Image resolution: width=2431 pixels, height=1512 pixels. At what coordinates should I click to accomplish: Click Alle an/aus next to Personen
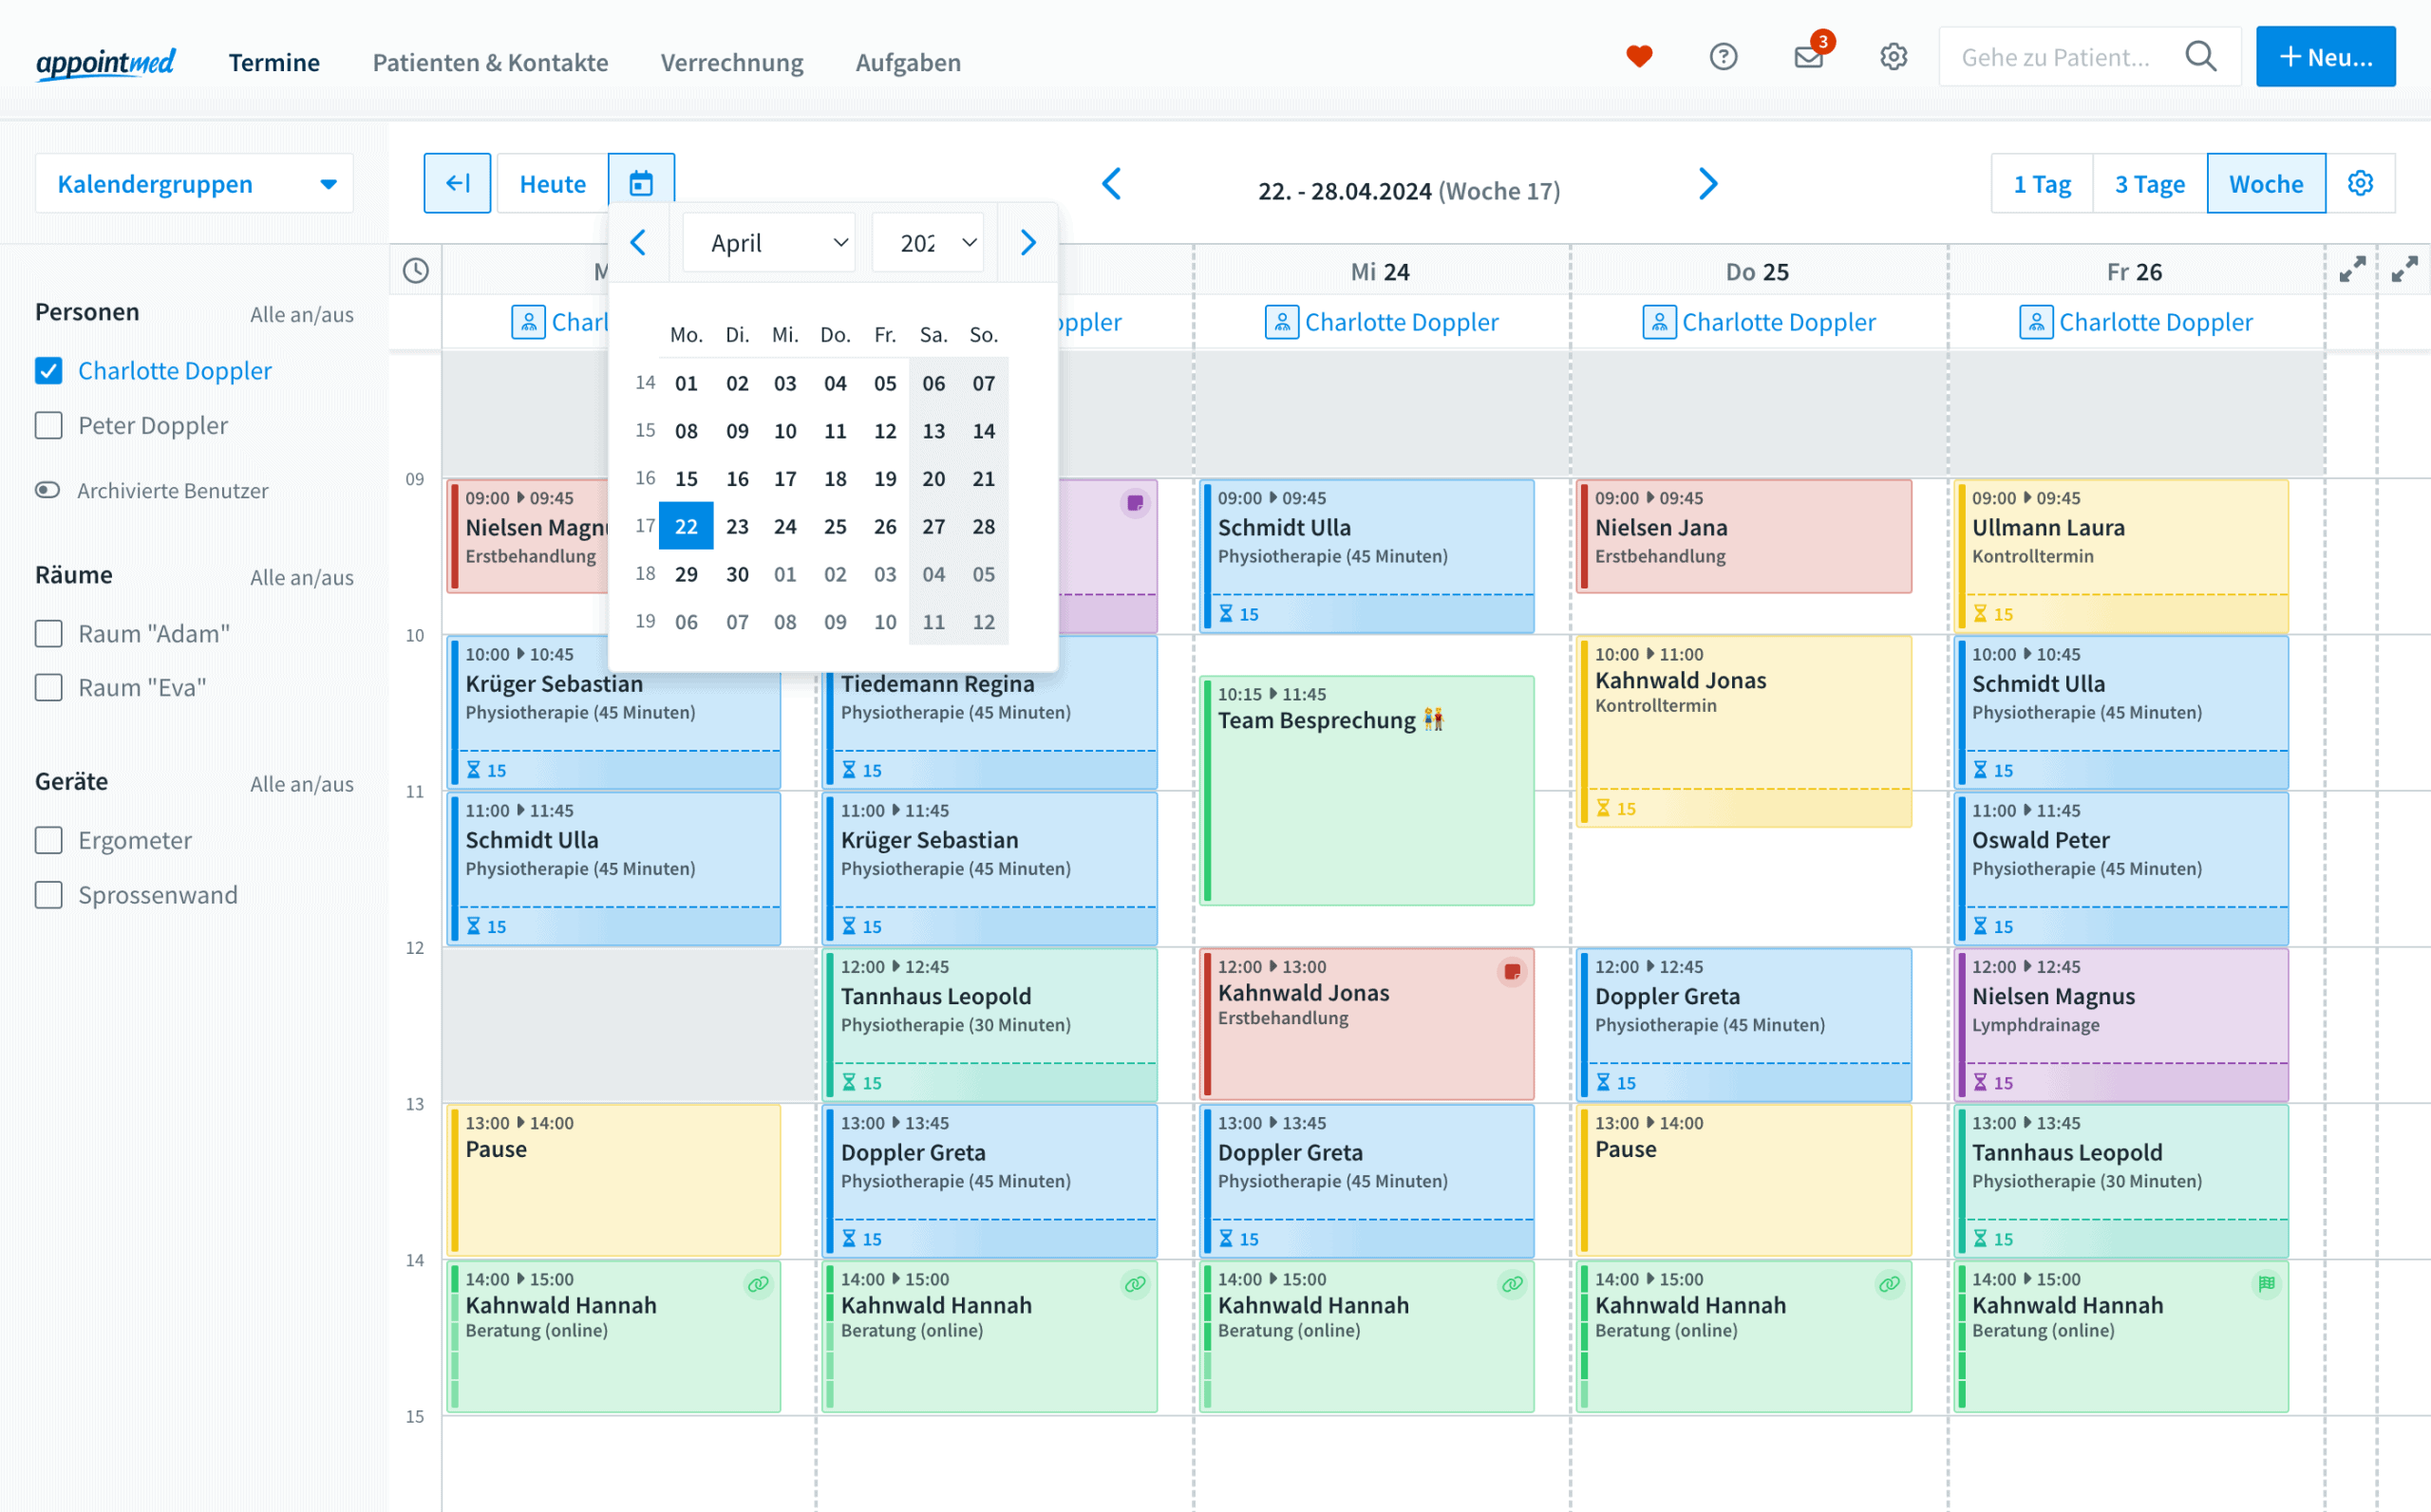pos(301,314)
